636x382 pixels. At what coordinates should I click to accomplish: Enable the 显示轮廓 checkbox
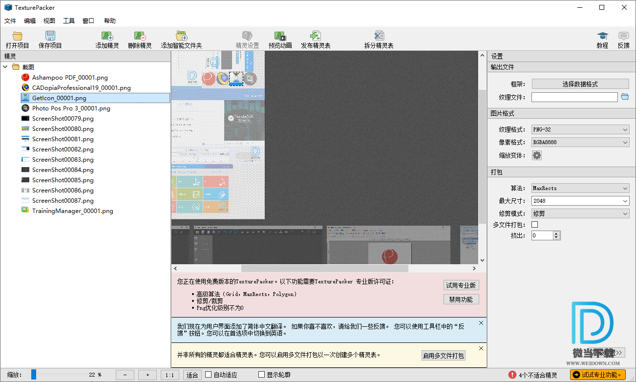[x=261, y=375]
